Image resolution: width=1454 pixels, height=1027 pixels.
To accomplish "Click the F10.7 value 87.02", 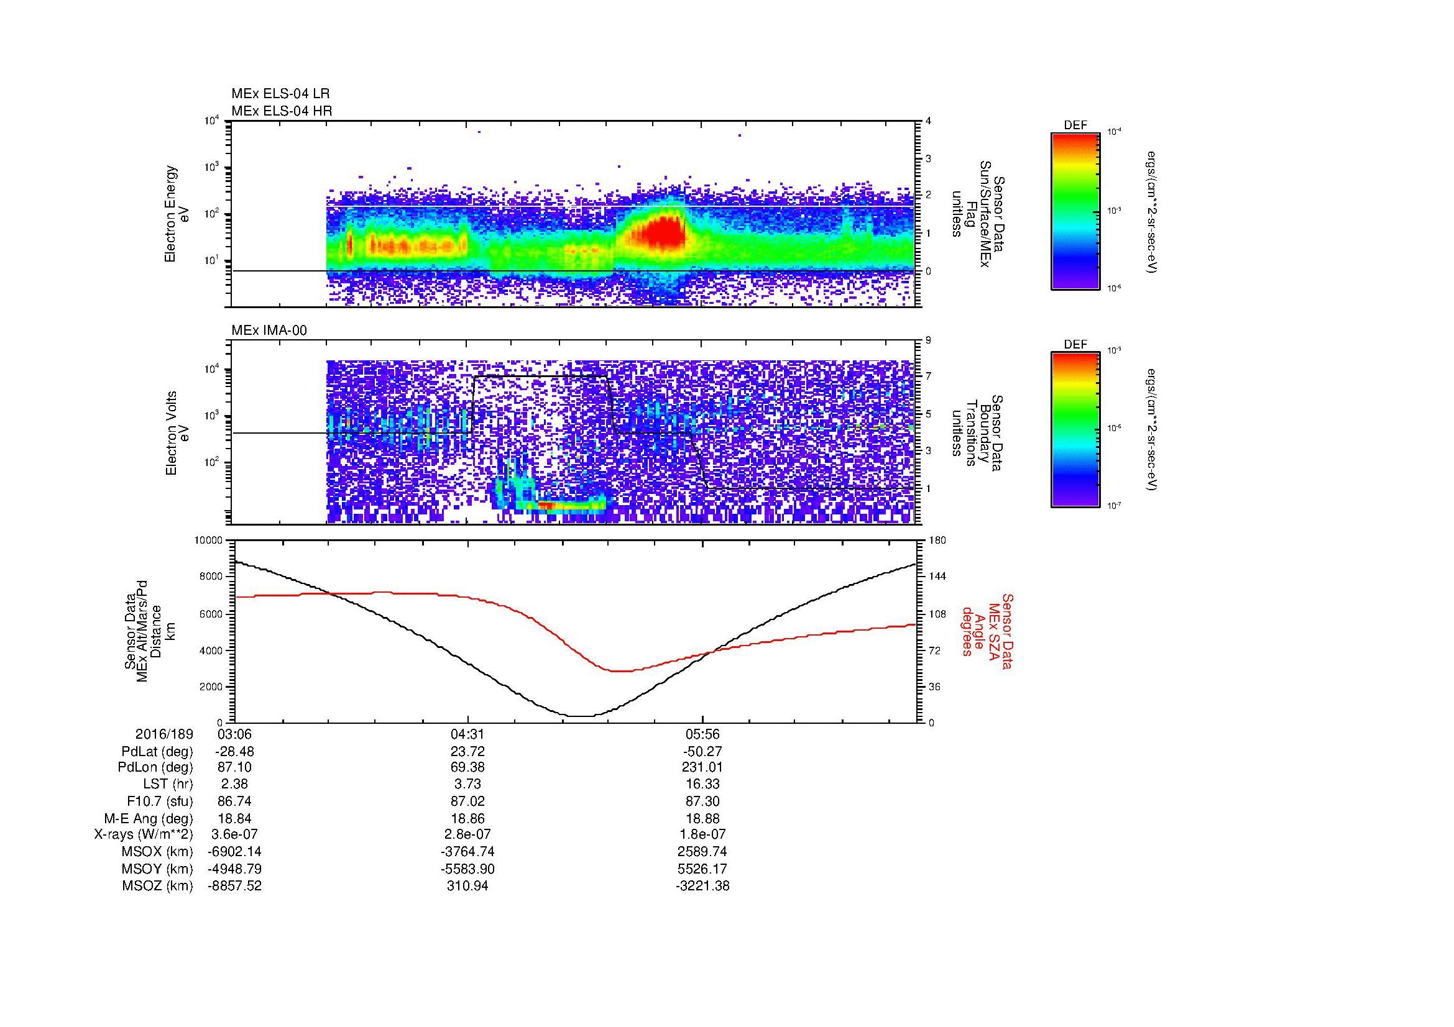I will tap(468, 801).
